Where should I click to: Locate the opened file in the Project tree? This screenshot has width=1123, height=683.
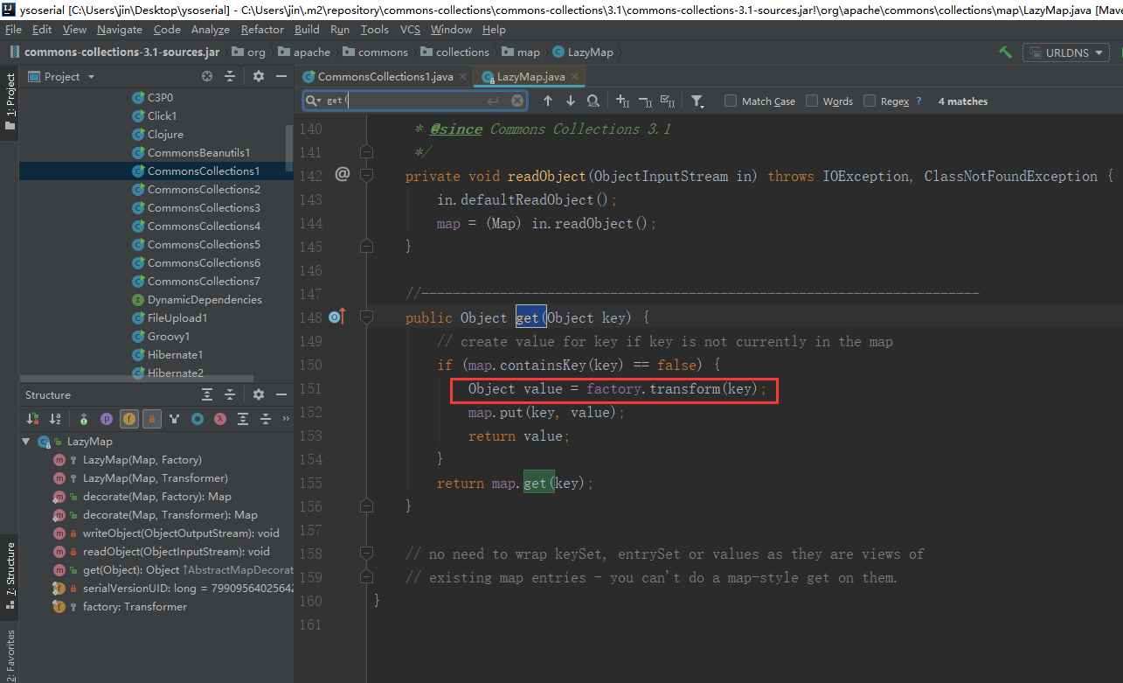(x=207, y=76)
